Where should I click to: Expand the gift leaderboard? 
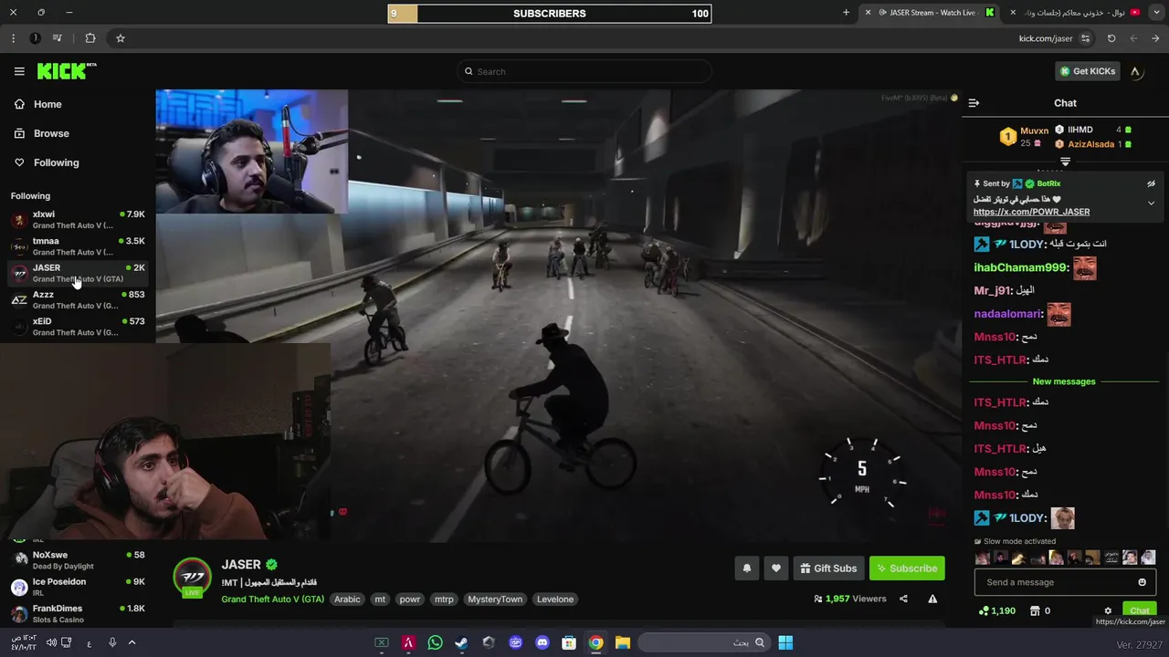pyautogui.click(x=1065, y=162)
